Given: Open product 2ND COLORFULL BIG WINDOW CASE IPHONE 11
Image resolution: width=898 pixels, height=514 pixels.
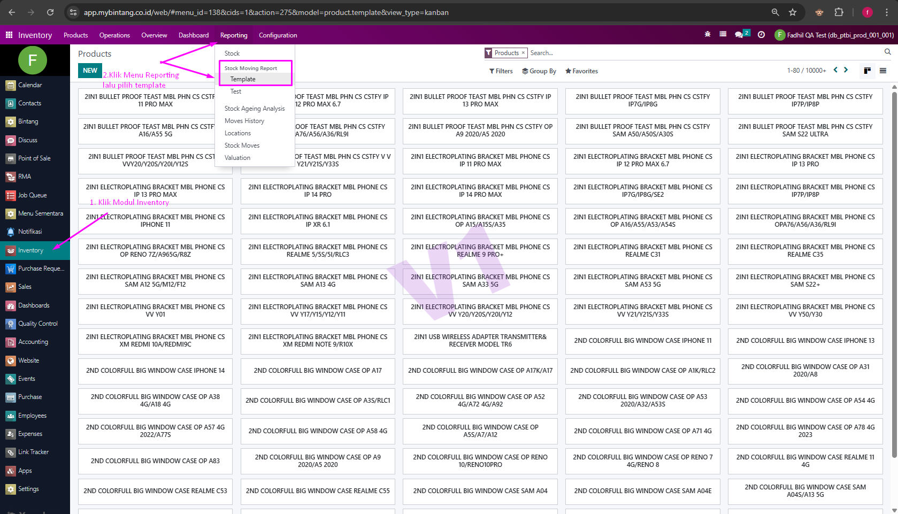Looking at the screenshot, I should tap(643, 341).
